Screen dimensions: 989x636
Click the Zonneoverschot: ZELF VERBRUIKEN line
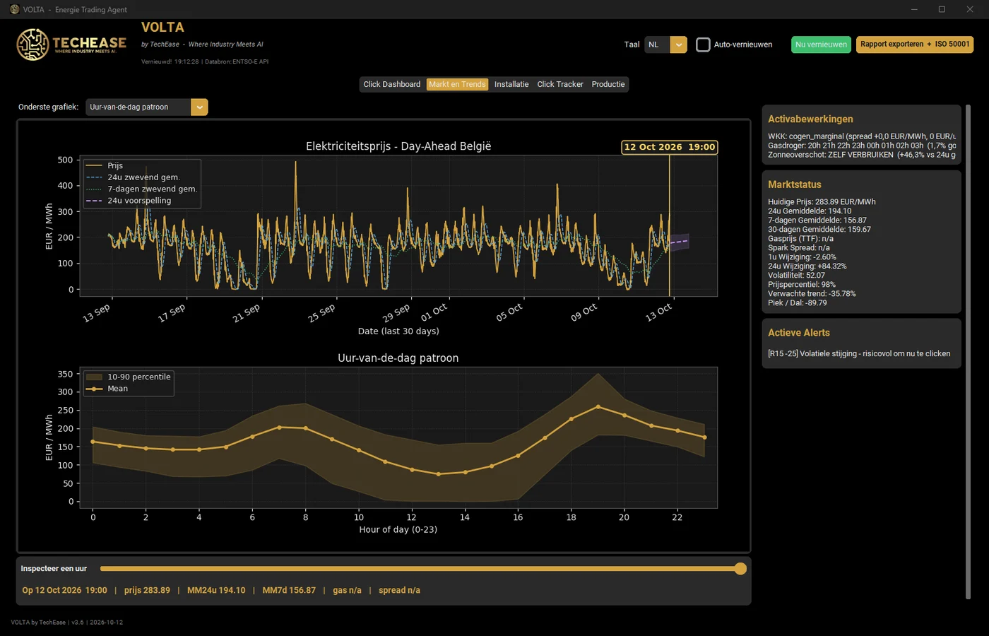[862, 155]
